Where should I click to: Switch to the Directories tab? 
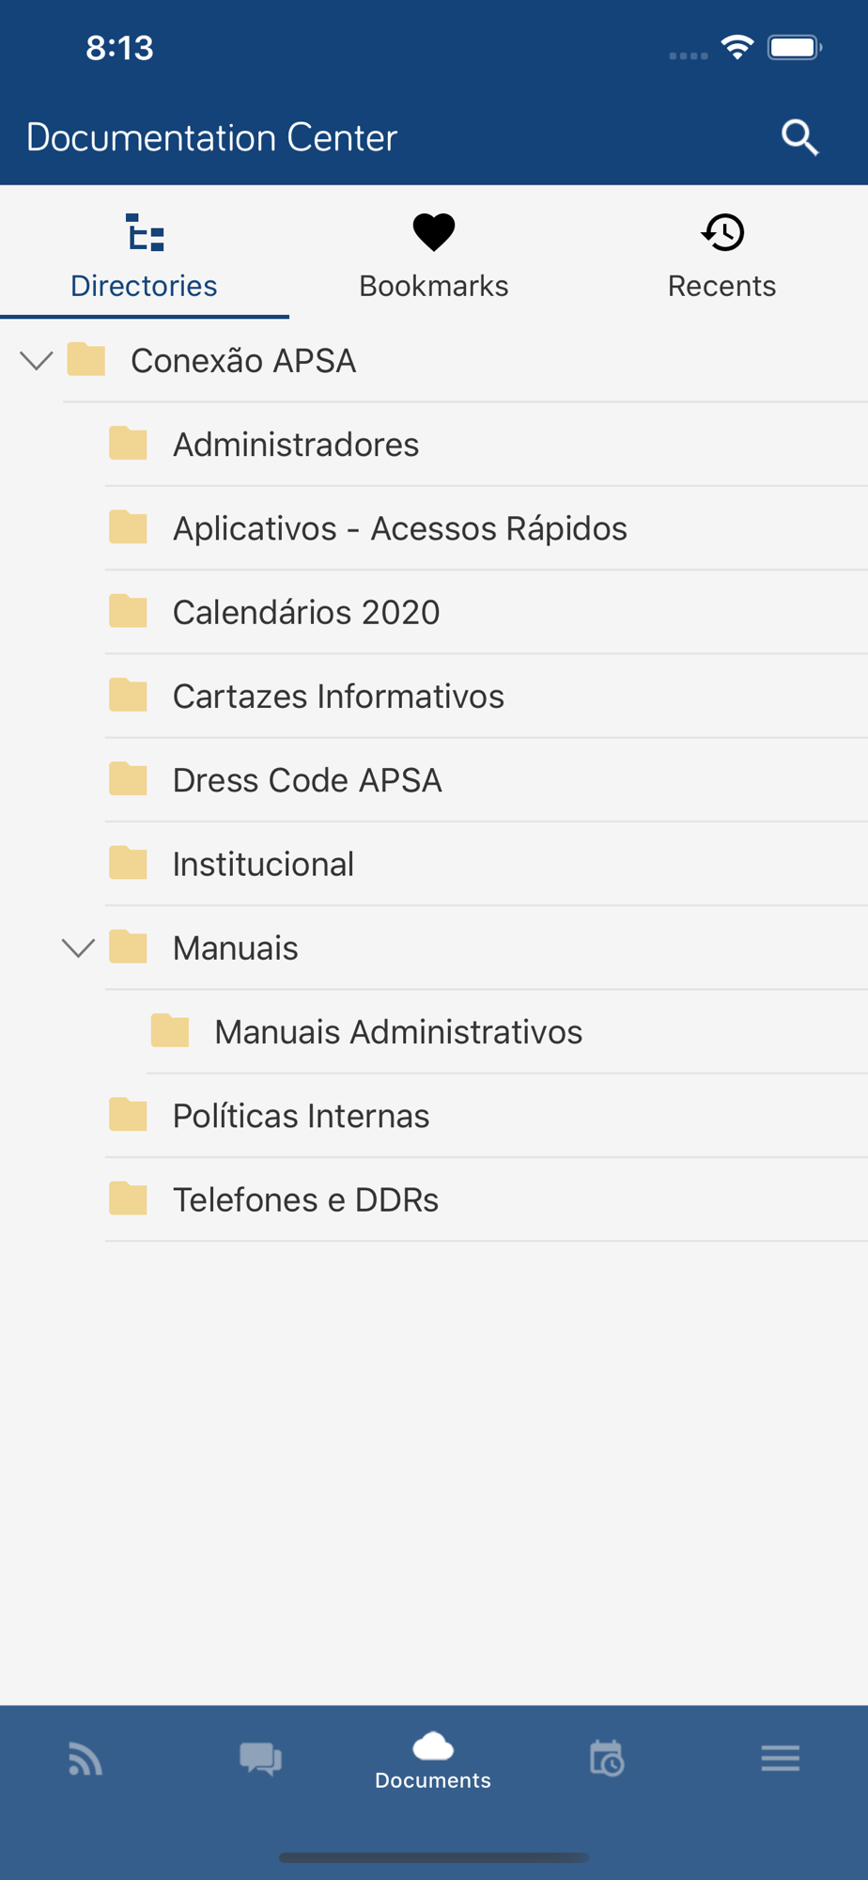point(145,256)
